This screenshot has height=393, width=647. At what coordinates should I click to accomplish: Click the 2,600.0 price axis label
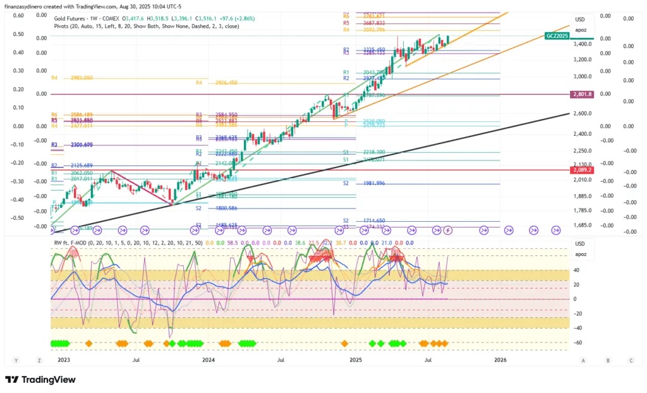tap(582, 114)
